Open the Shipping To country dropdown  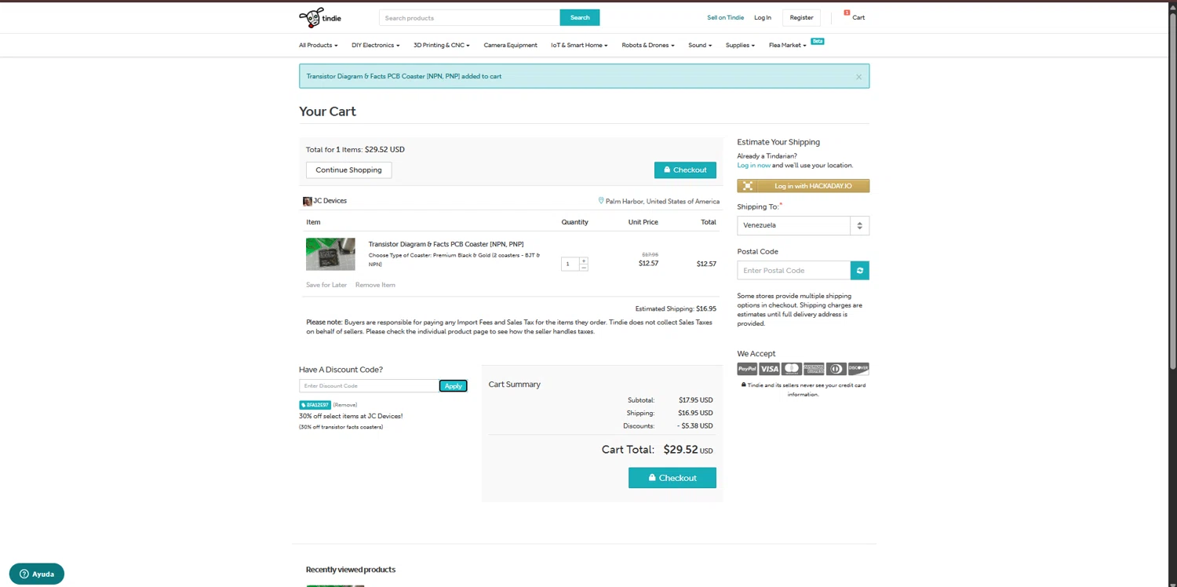pyautogui.click(x=803, y=225)
